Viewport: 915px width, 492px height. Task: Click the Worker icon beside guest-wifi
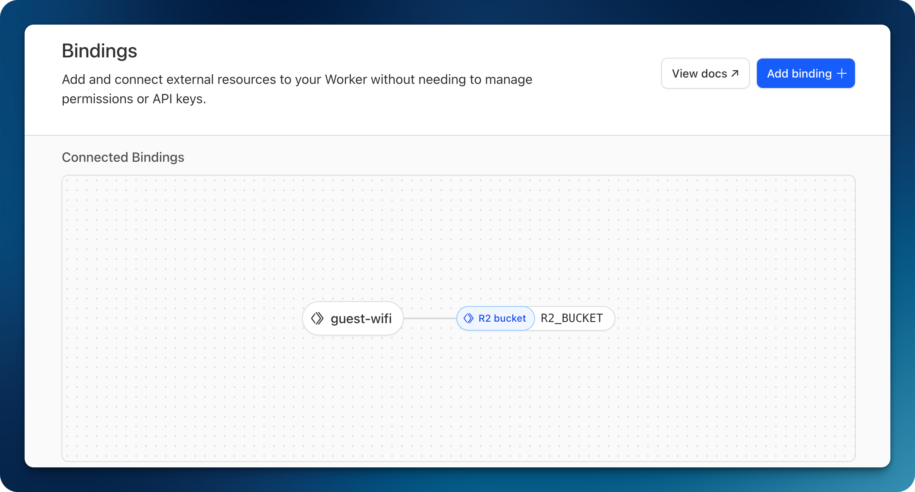(x=317, y=318)
